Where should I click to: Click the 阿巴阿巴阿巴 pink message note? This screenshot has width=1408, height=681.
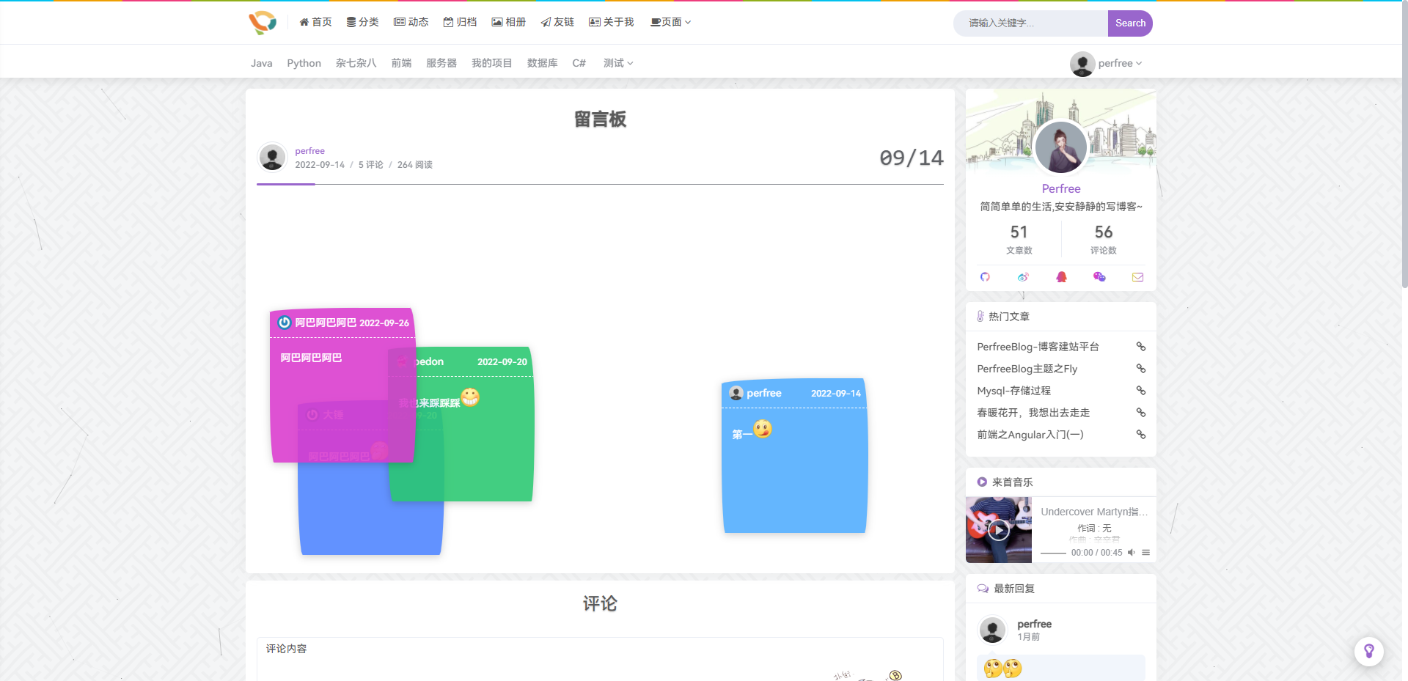342,386
